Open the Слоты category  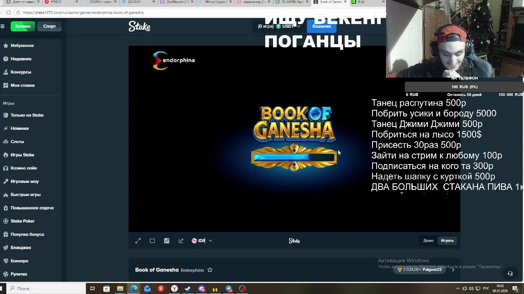pyautogui.click(x=17, y=142)
